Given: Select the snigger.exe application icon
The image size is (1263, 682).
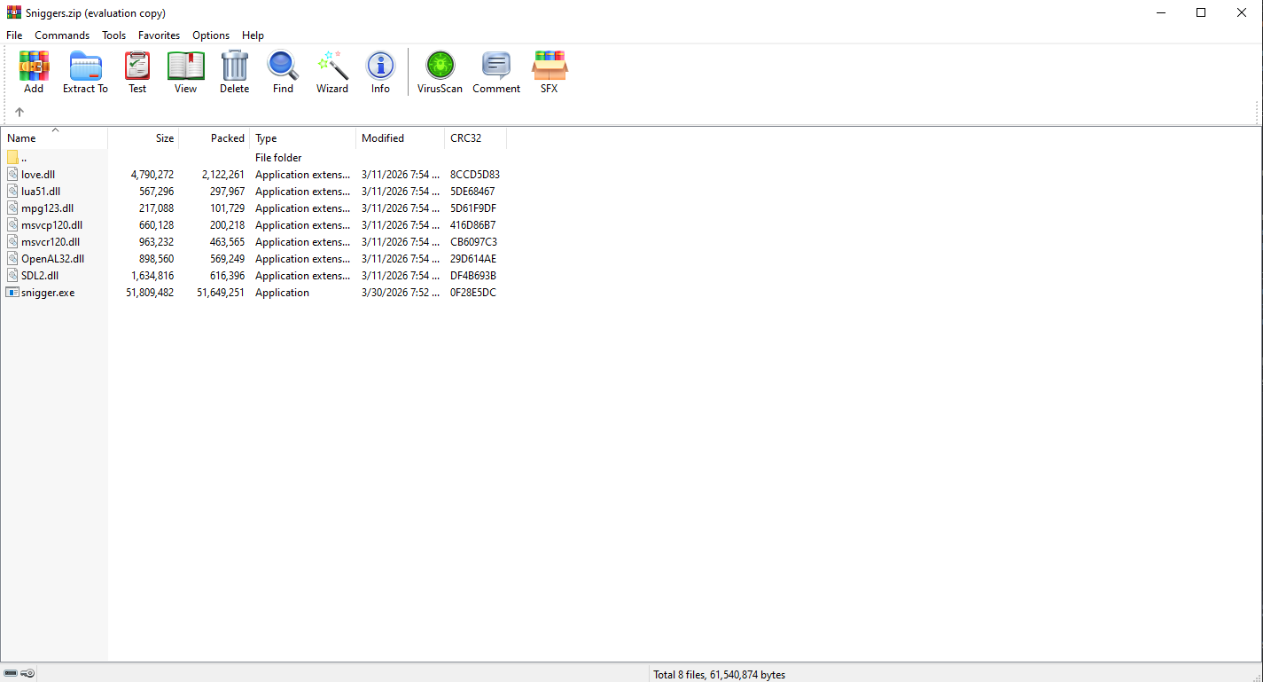Looking at the screenshot, I should [12, 293].
